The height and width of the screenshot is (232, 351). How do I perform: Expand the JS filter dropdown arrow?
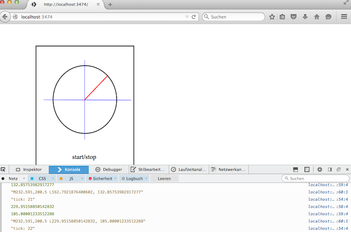click(82, 179)
